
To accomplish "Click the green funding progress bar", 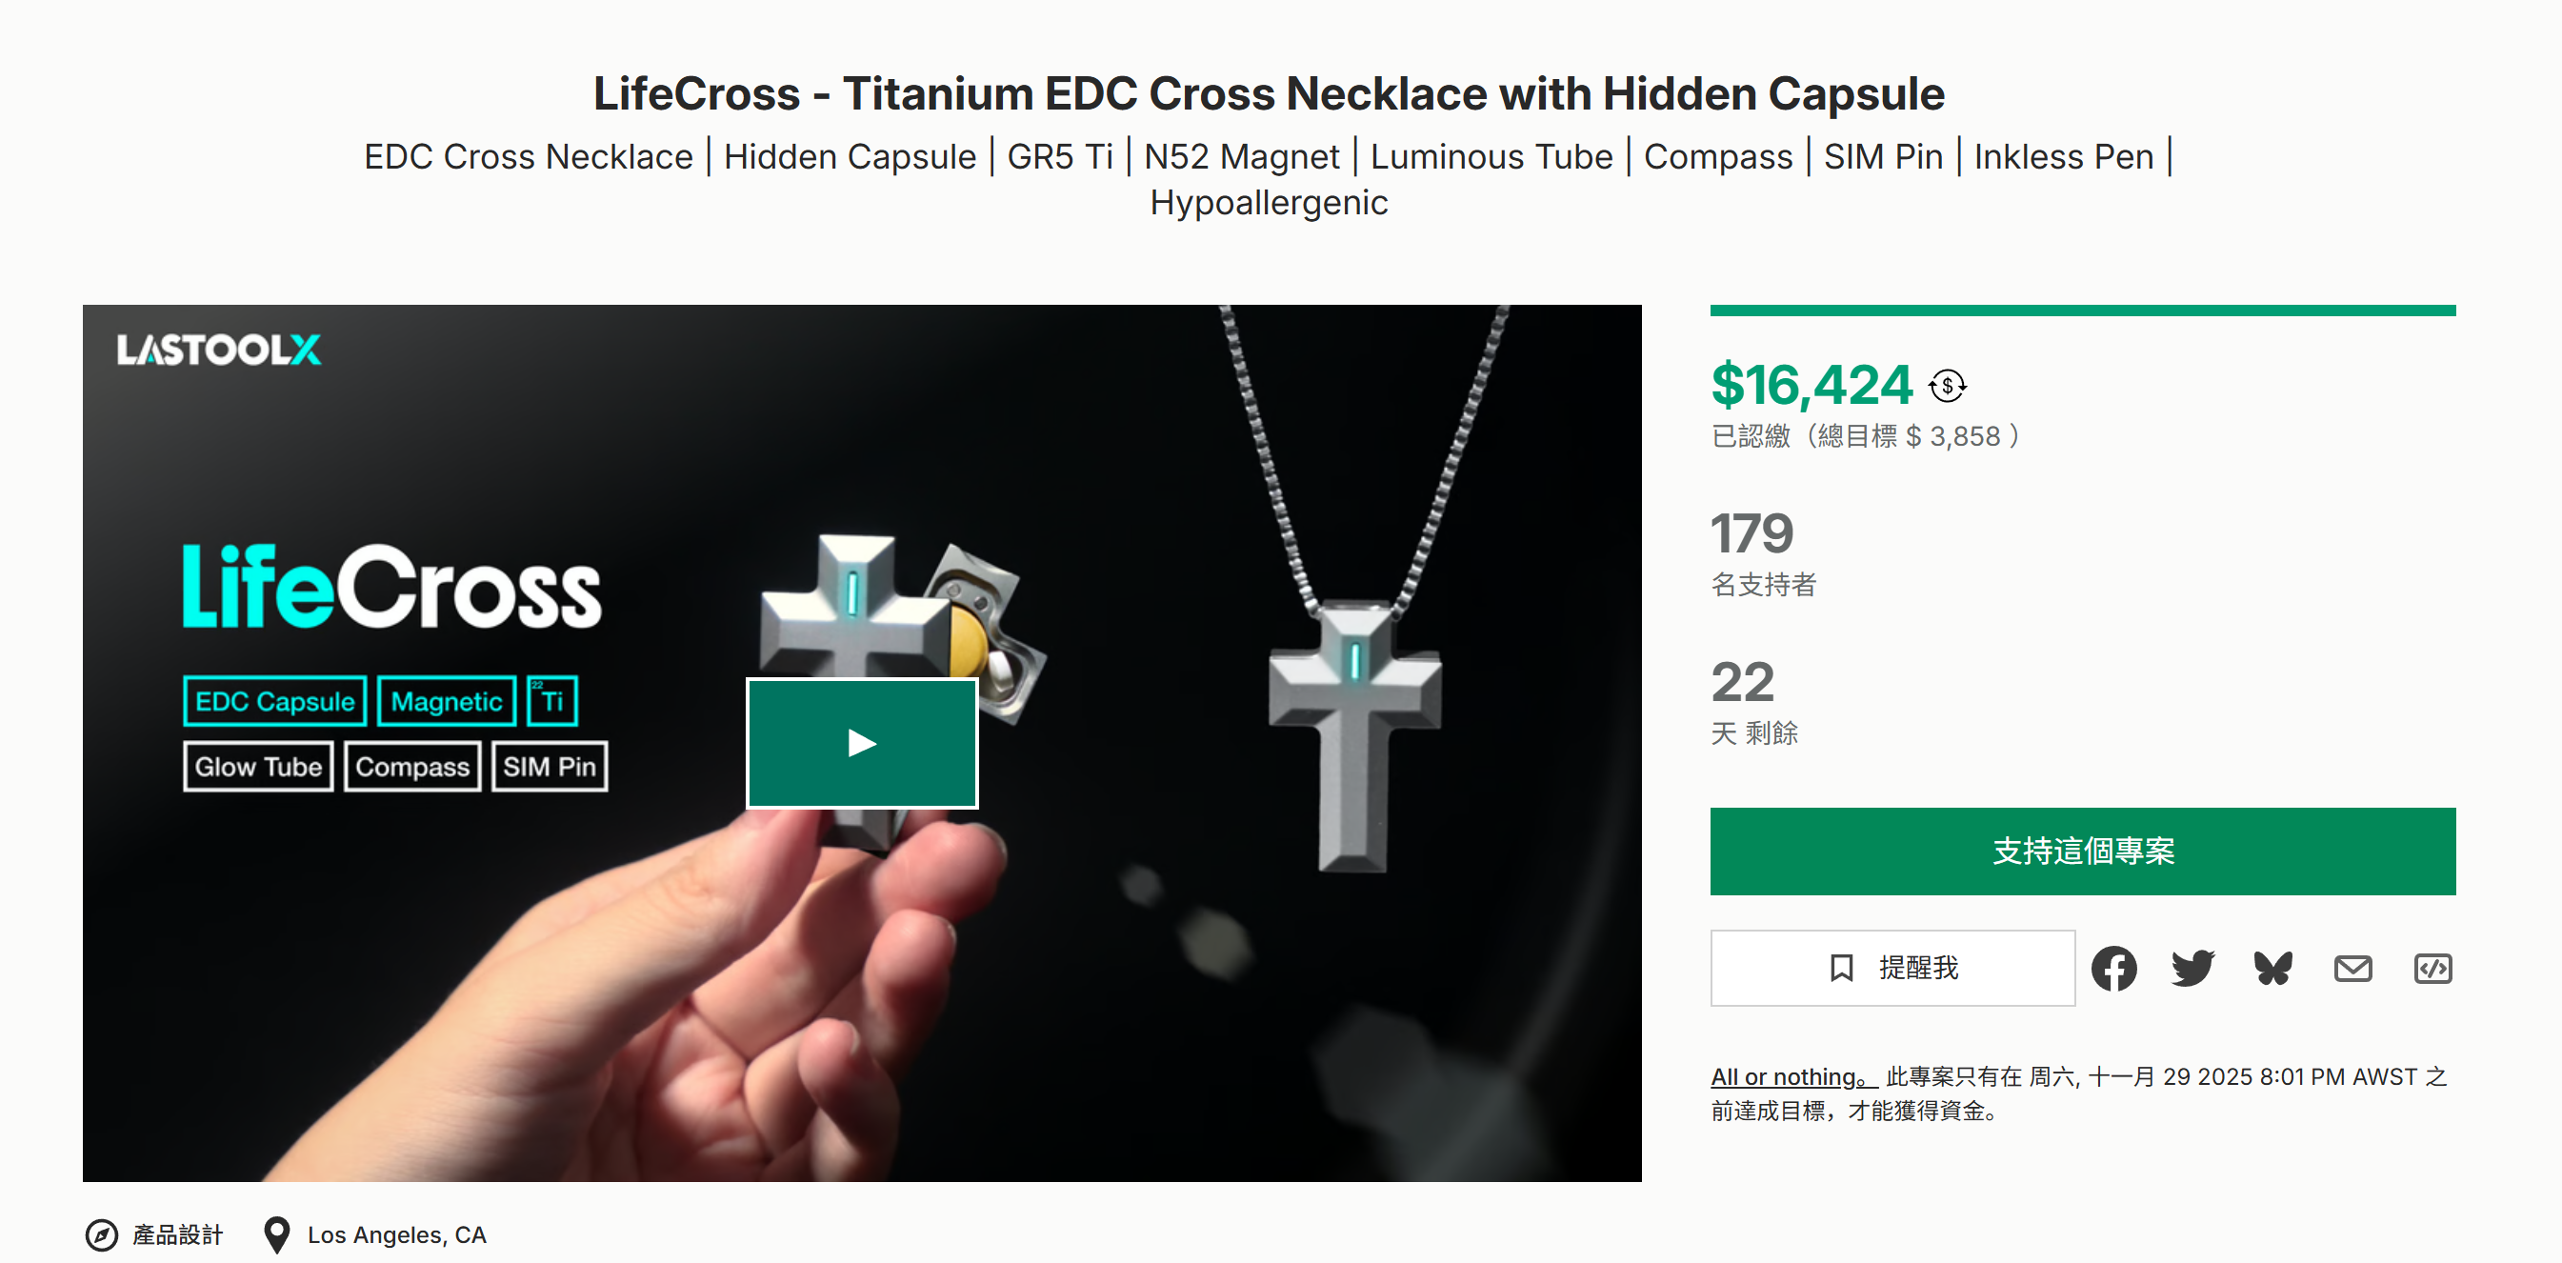I will point(2082,311).
